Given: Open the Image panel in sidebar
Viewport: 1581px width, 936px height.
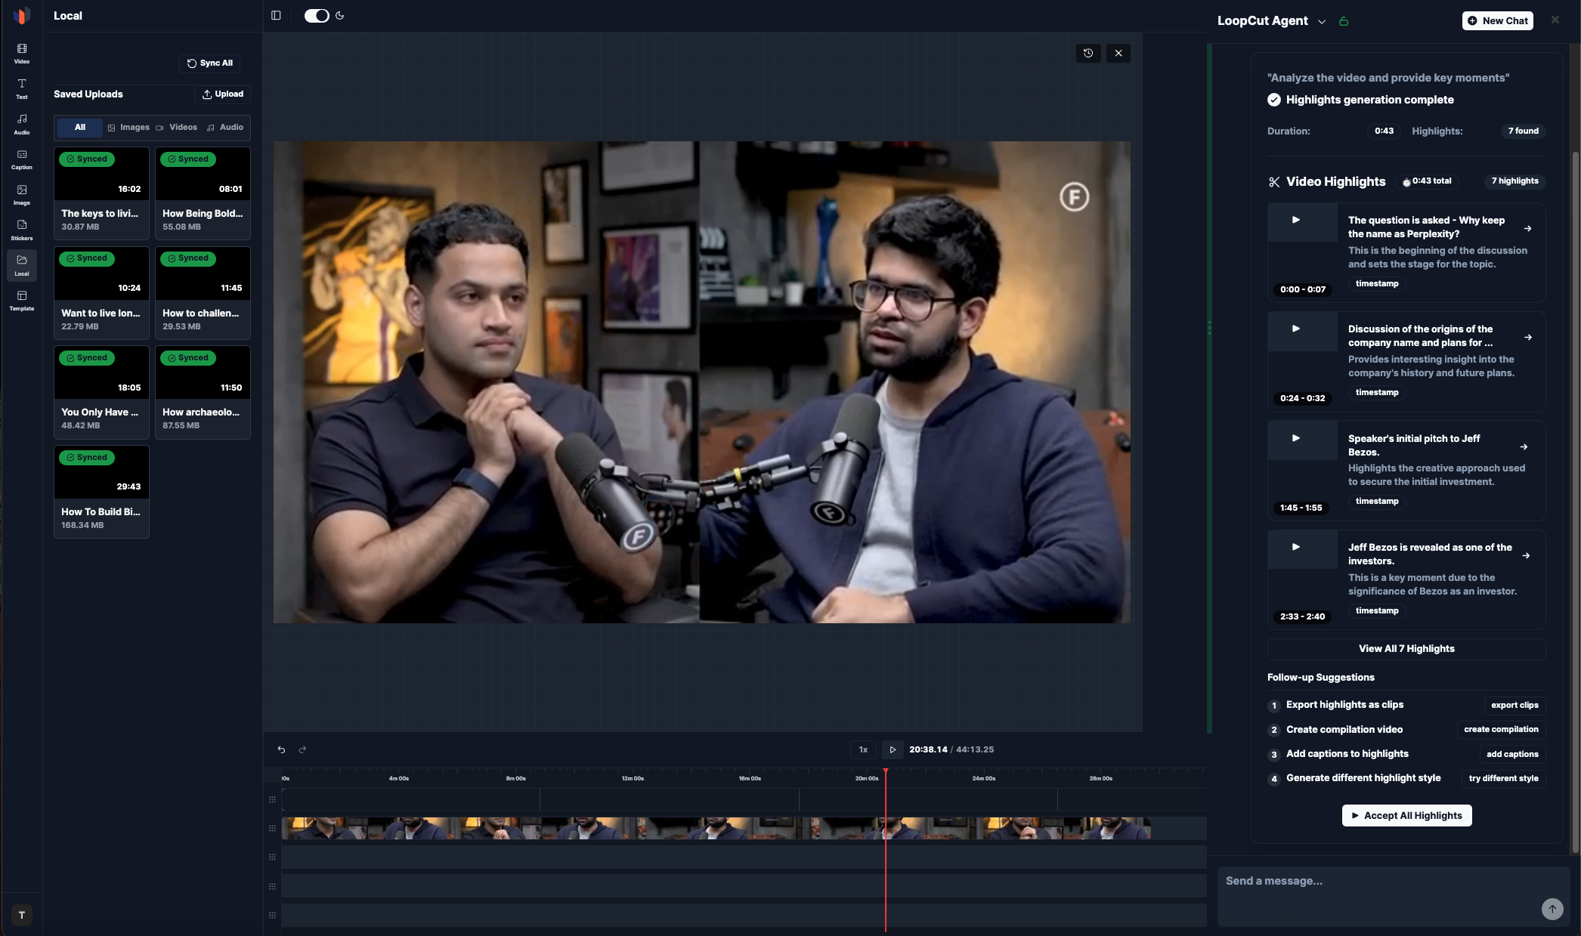Looking at the screenshot, I should pyautogui.click(x=22, y=194).
